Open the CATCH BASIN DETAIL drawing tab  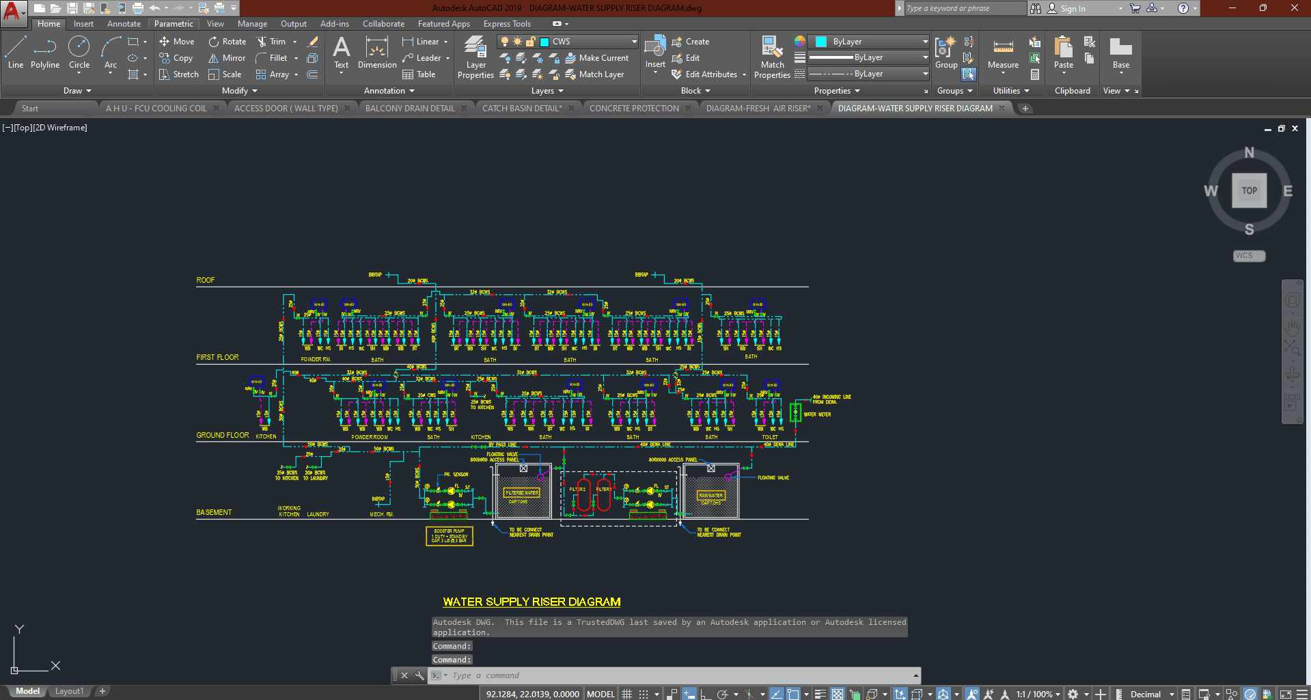(522, 108)
